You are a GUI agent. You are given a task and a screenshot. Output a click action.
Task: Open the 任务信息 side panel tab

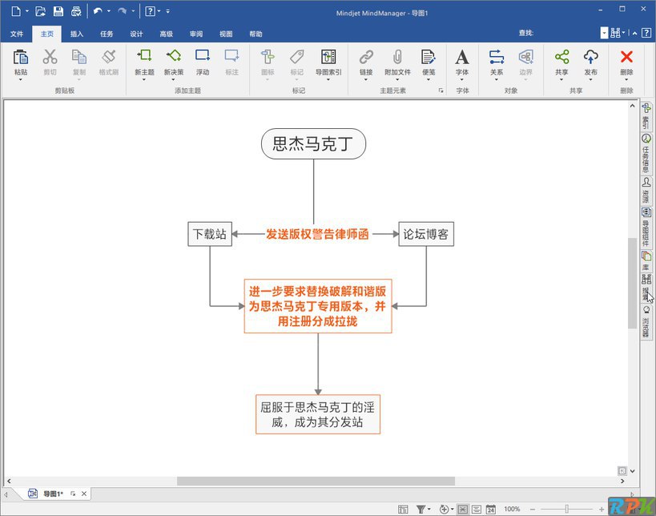point(646,153)
